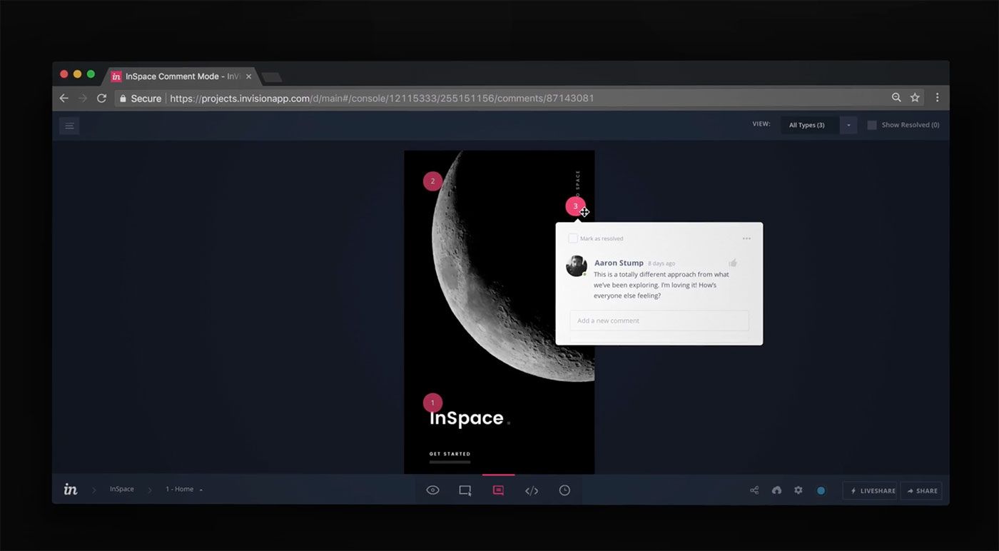The width and height of the screenshot is (999, 551).
Task: Click the browser zoom magnifier icon
Action: 896,98
